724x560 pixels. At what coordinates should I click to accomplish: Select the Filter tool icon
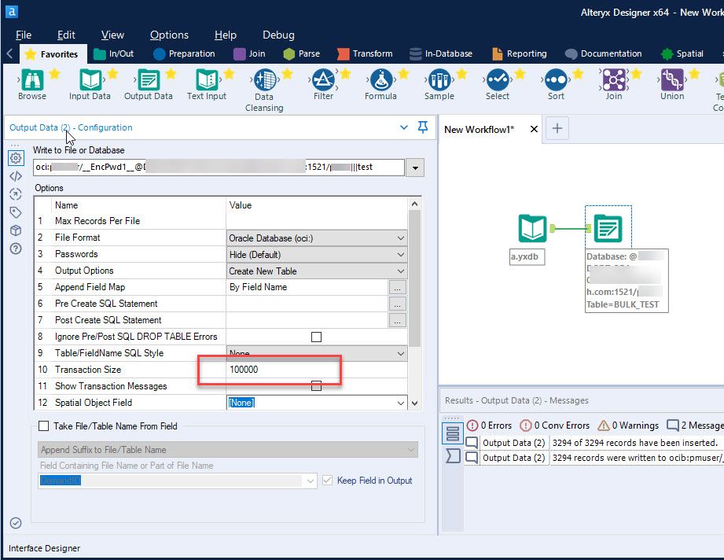tap(323, 80)
